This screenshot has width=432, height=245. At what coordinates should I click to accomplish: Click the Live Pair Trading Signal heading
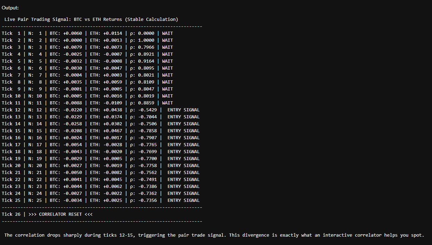pyautogui.click(x=91, y=19)
